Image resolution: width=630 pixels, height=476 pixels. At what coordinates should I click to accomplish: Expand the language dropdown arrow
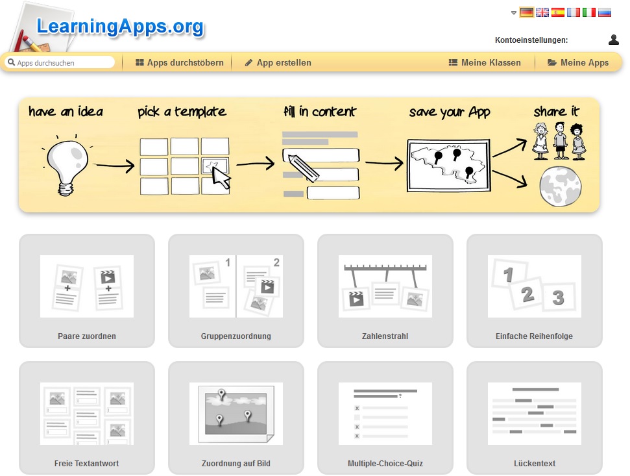[x=513, y=13]
